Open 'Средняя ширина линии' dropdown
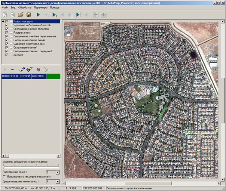Image resolution: width=226 pixels, height=191 pixels. point(57,182)
